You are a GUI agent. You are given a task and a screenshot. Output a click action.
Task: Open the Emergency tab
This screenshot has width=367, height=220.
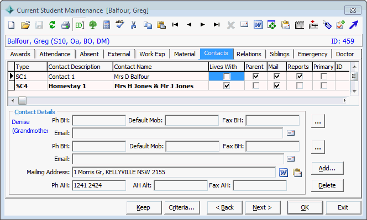pyautogui.click(x=313, y=54)
